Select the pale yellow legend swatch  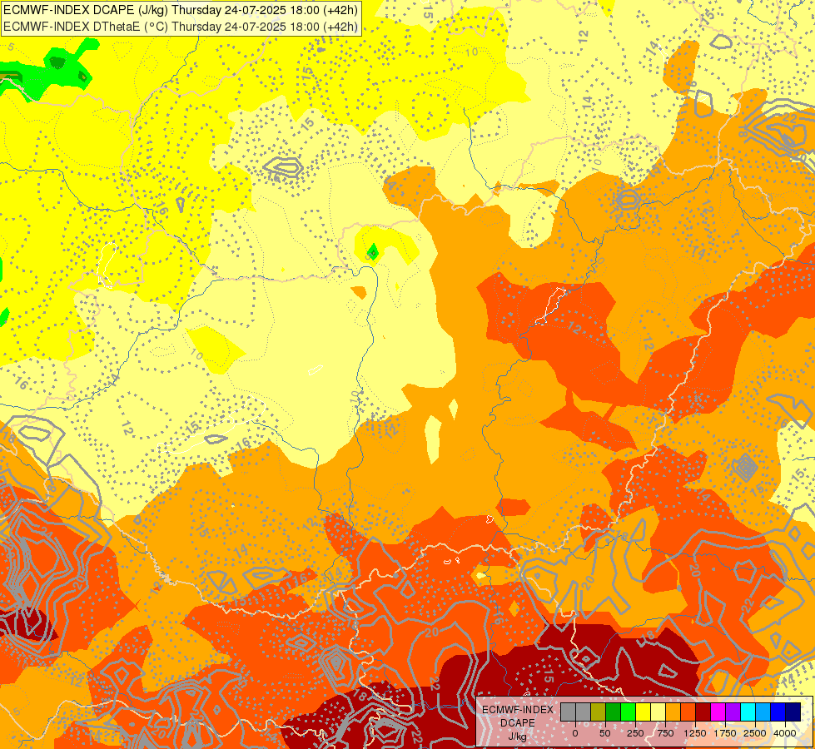[x=658, y=712]
